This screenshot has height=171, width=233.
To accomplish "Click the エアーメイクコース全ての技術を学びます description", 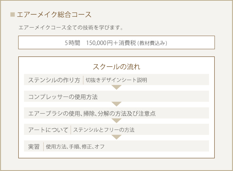I will (x=71, y=28).
